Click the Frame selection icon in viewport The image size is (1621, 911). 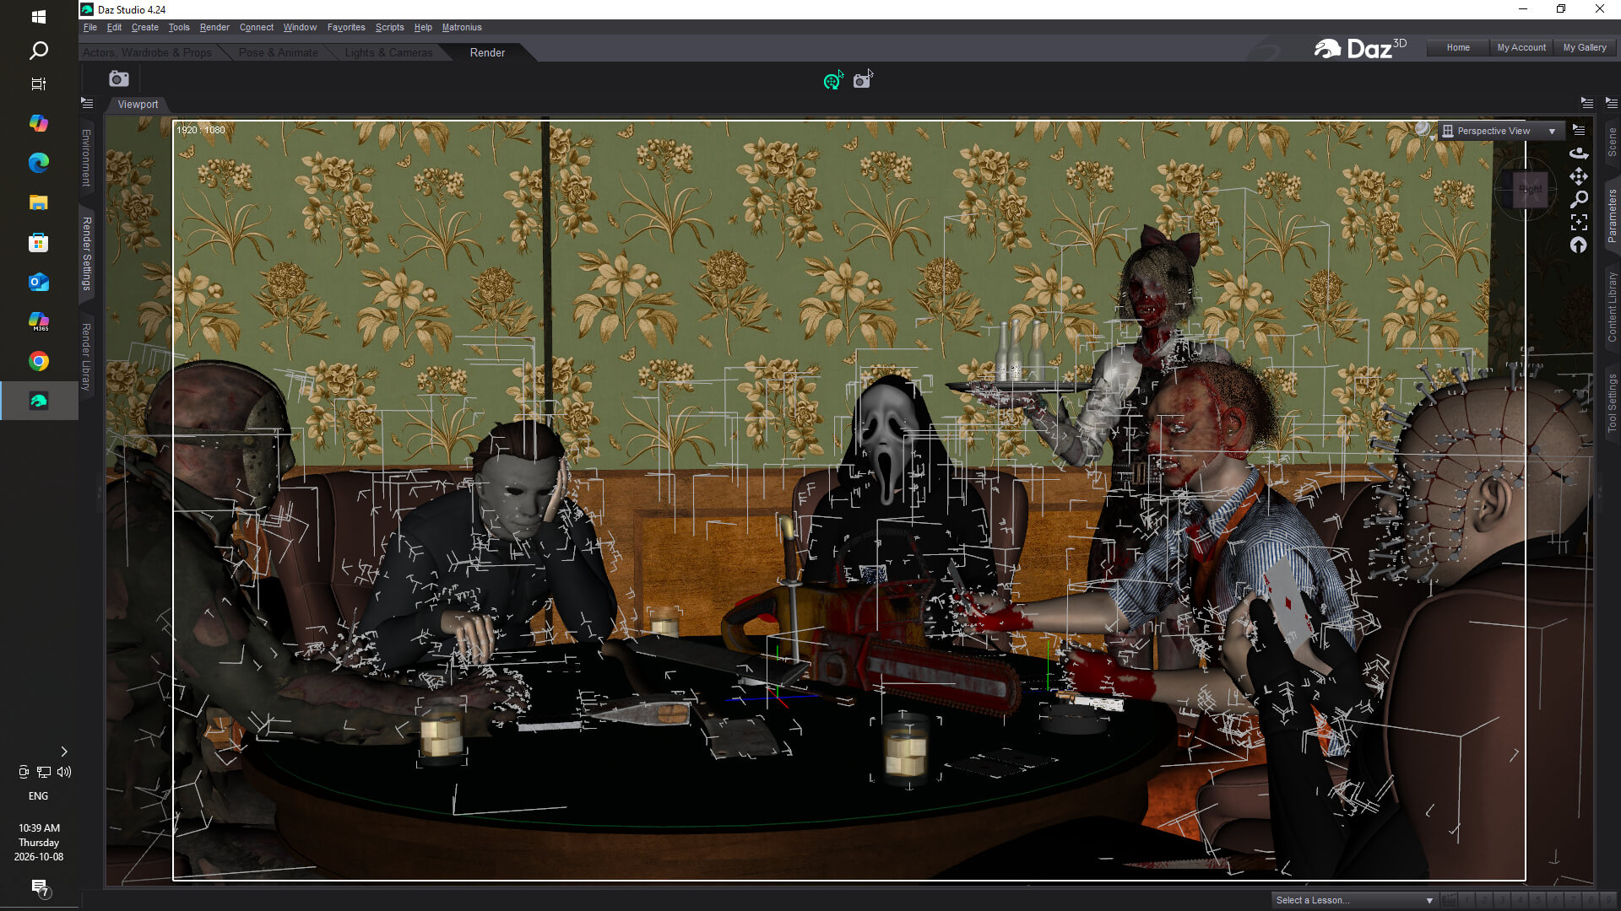point(1579,222)
